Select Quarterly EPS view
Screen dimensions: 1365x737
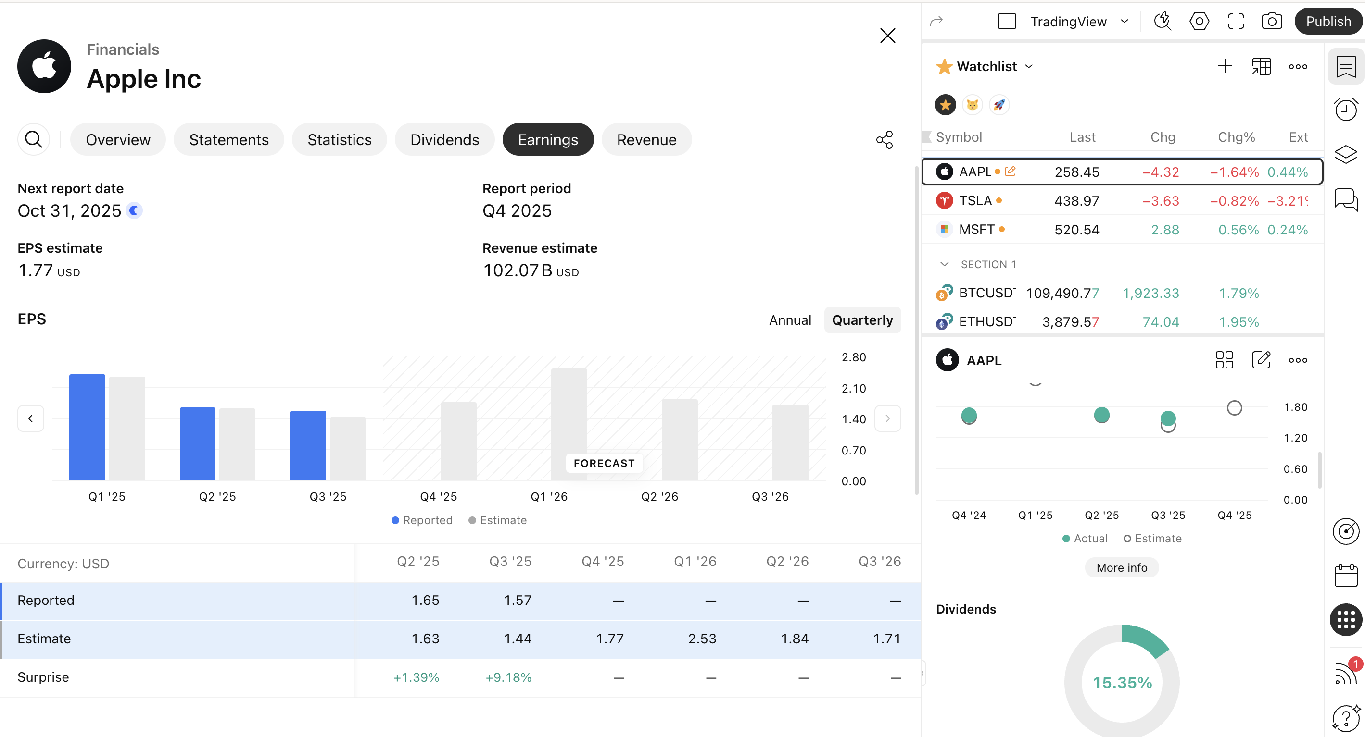[x=862, y=320]
